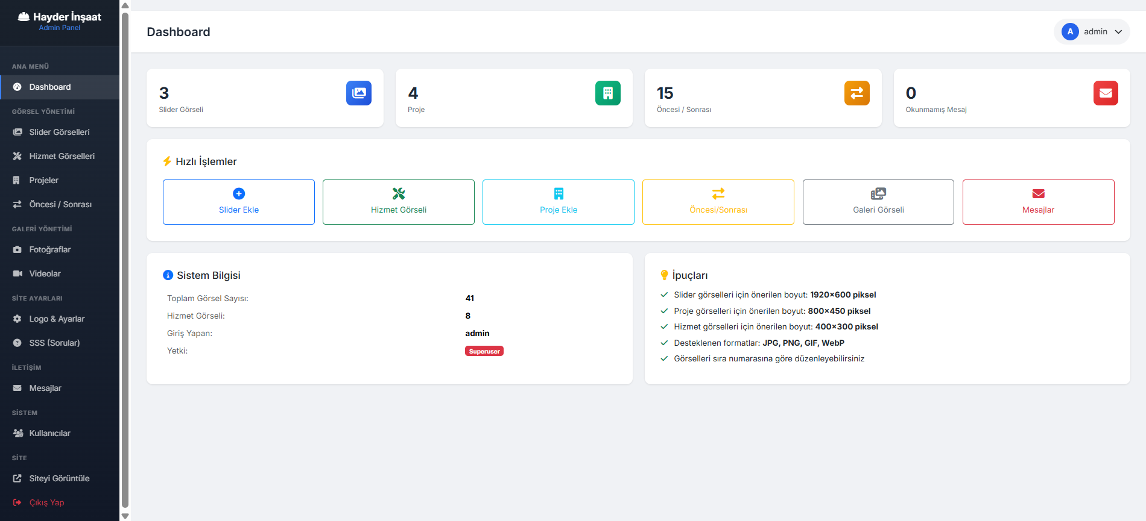Click the Hayder İnşaat hard hat logo icon

[24, 17]
